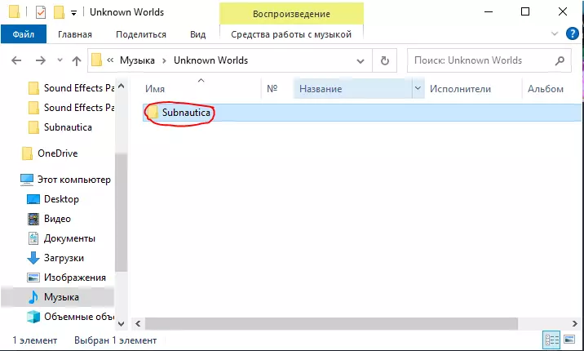Click the New folder quick access icon
584x351 pixels.
click(x=60, y=12)
